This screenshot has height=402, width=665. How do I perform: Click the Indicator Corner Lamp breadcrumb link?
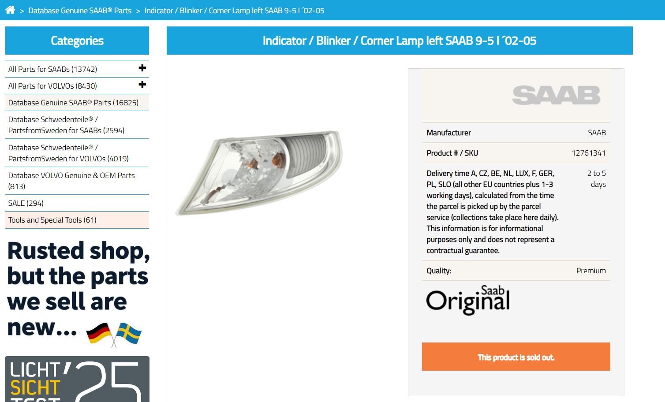(234, 11)
